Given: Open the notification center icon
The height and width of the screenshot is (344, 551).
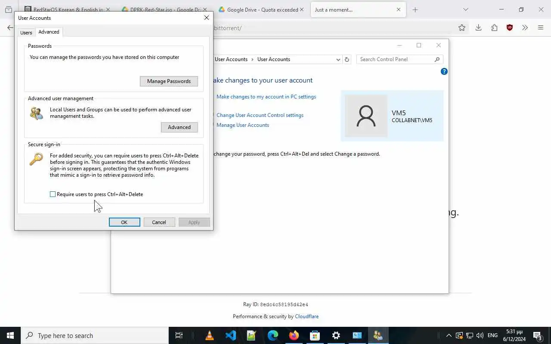Looking at the screenshot, I should (538, 335).
